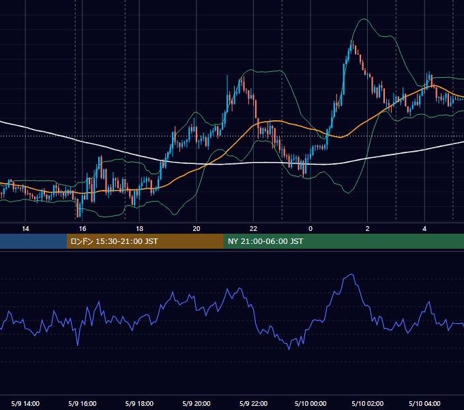This screenshot has width=464, height=410.
Task: Click the time axis label 14
Action: tap(25, 229)
